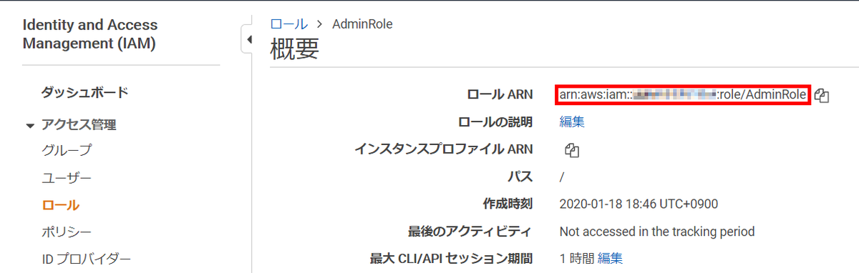Collapse the IAM sidebar with the arrow handle
Image resolution: width=859 pixels, height=273 pixels.
[x=248, y=39]
